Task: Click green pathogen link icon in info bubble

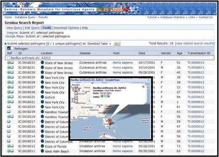Action: coord(102,96)
